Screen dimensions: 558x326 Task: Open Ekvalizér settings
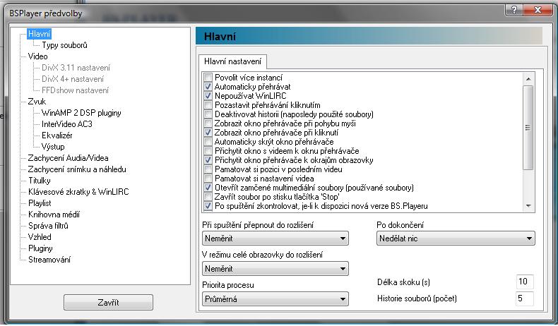(57, 135)
